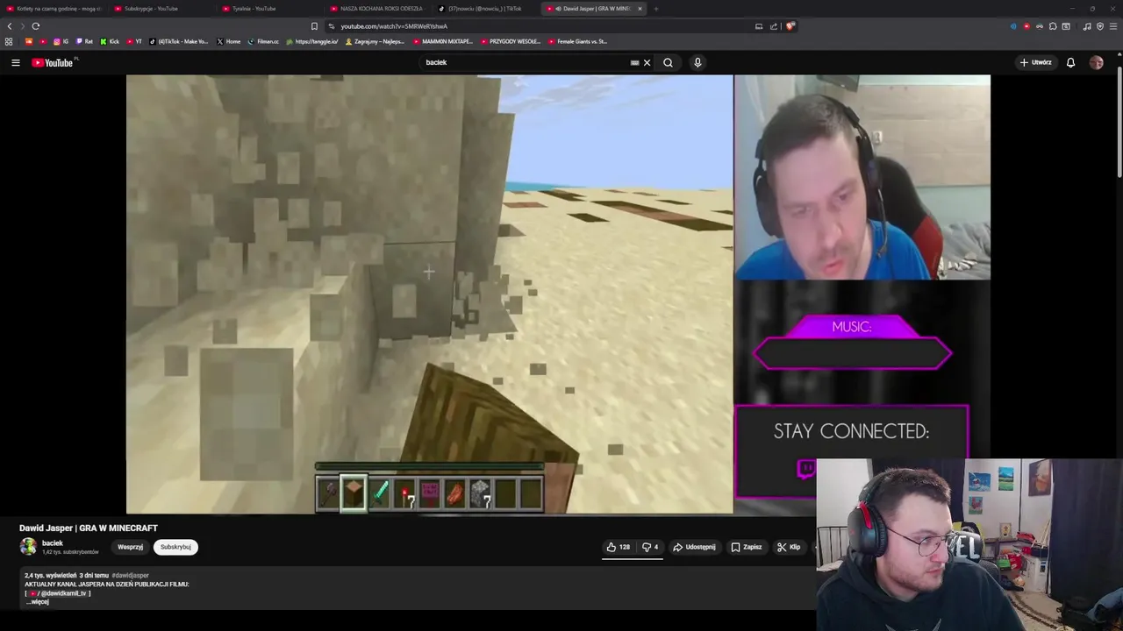This screenshot has height=631, width=1123.
Task: Switch to 'Tyralnia - YouTube' tab
Action: pos(270,9)
